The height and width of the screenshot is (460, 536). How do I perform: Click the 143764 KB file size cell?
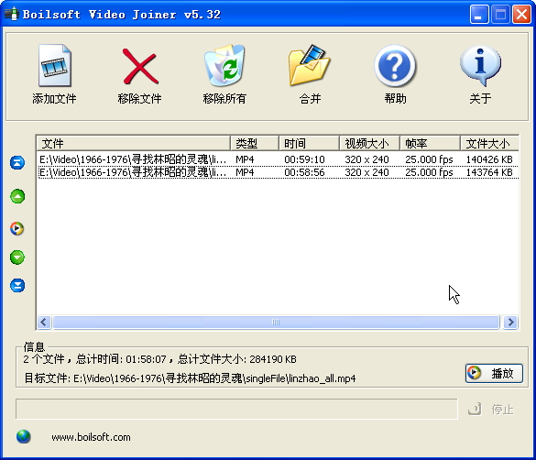tap(489, 172)
